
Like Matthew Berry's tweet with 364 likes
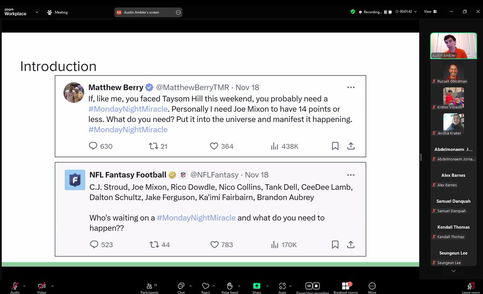214,146
